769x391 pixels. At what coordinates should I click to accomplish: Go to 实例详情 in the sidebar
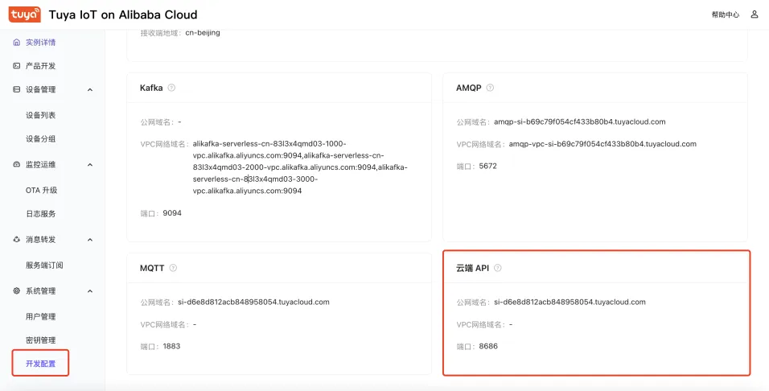point(41,42)
